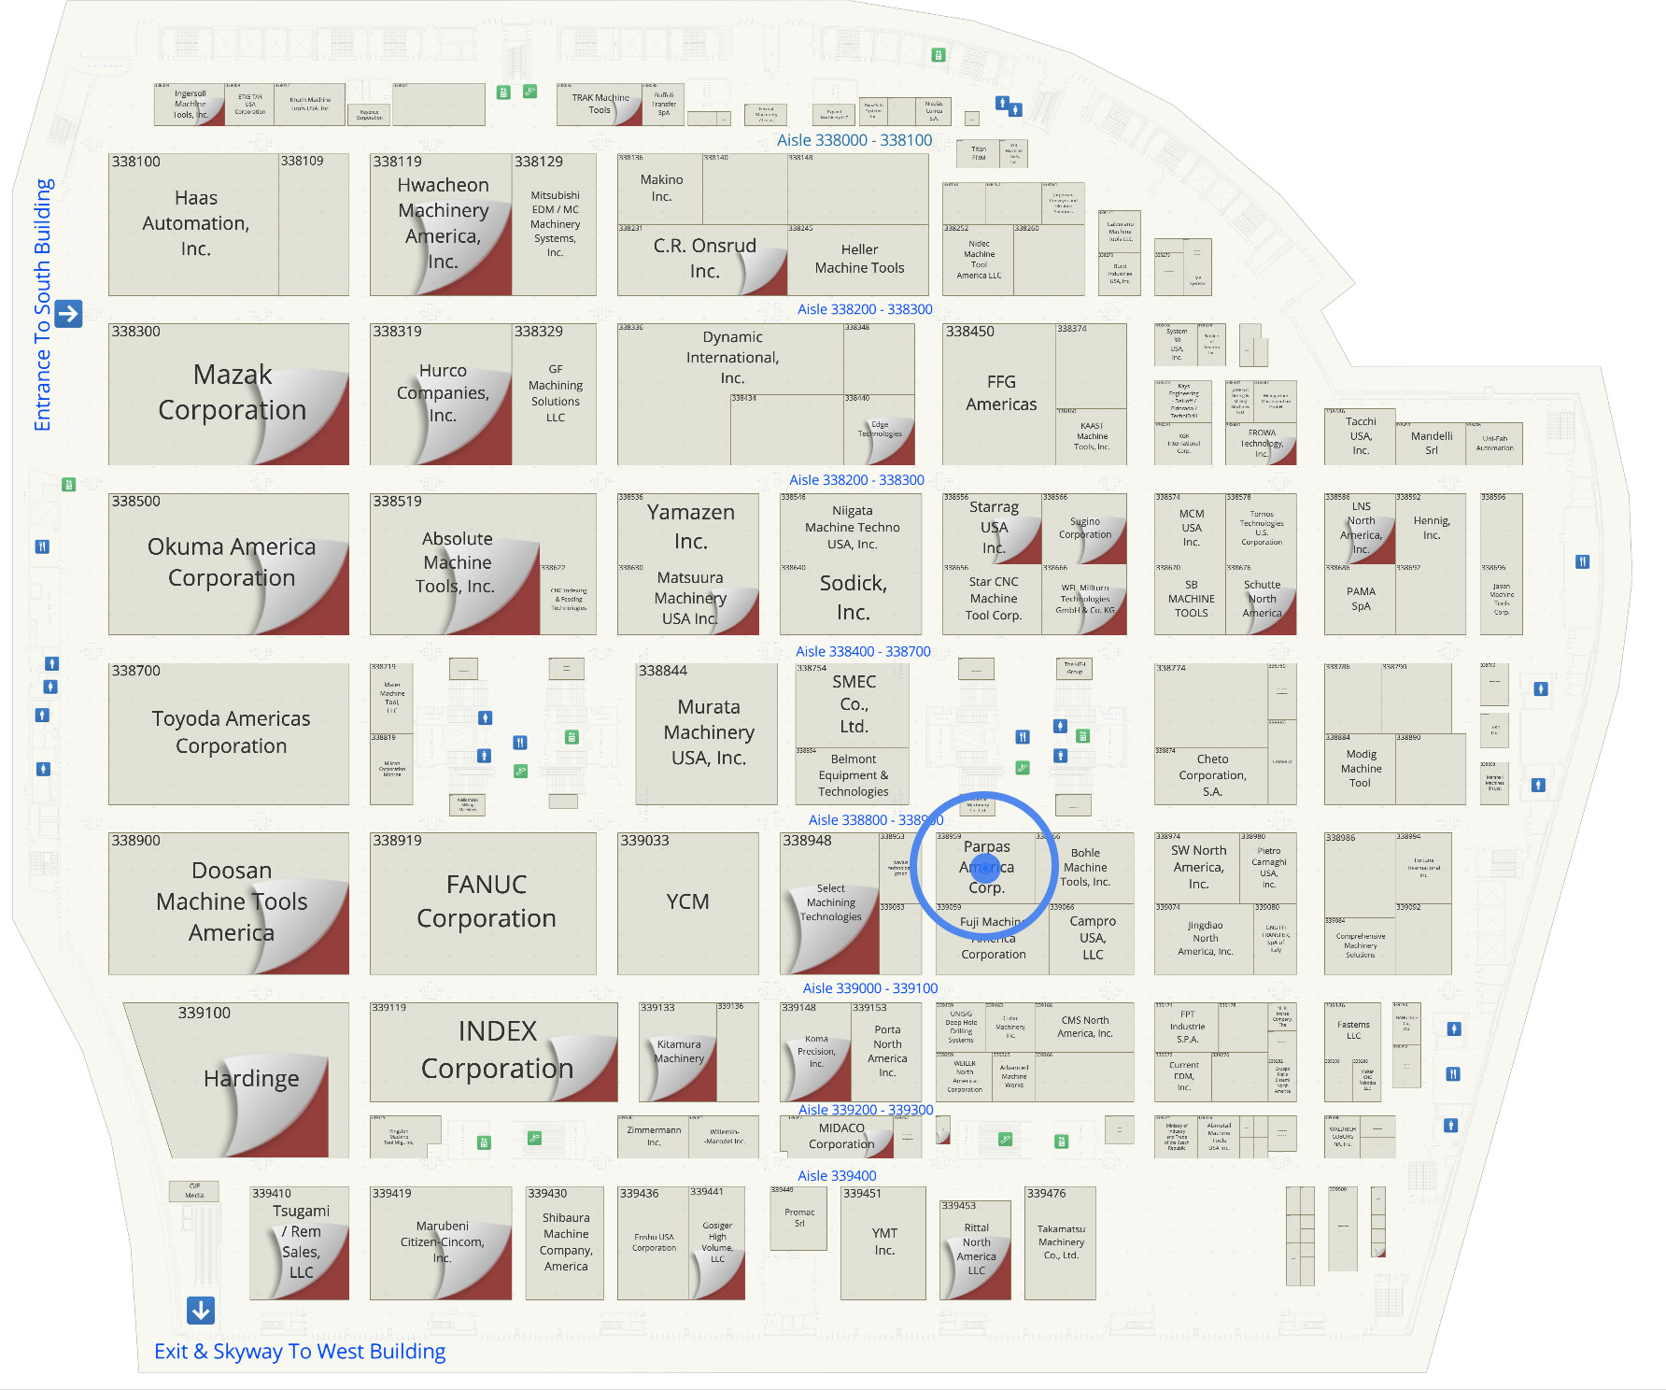Open SMEC Co., Ltd. booth
This screenshot has width=1666, height=1390.
(852, 705)
